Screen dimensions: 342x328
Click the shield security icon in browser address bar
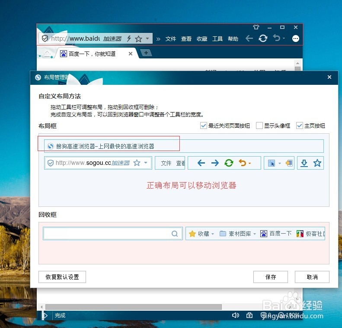[x=45, y=39]
